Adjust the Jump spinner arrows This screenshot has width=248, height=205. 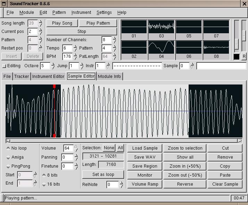coord(82,66)
